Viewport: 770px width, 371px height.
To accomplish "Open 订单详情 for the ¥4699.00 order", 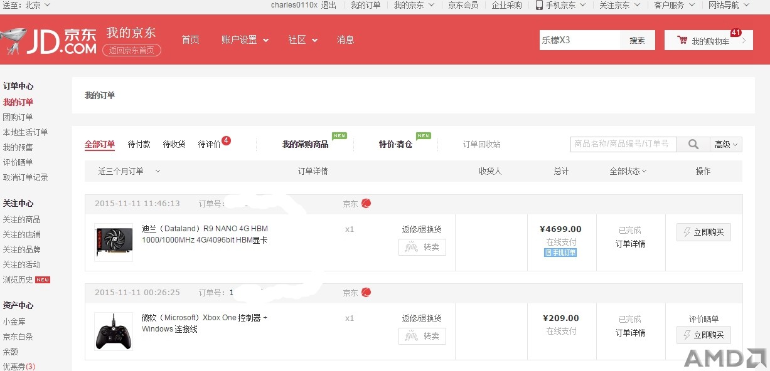I will (x=630, y=244).
